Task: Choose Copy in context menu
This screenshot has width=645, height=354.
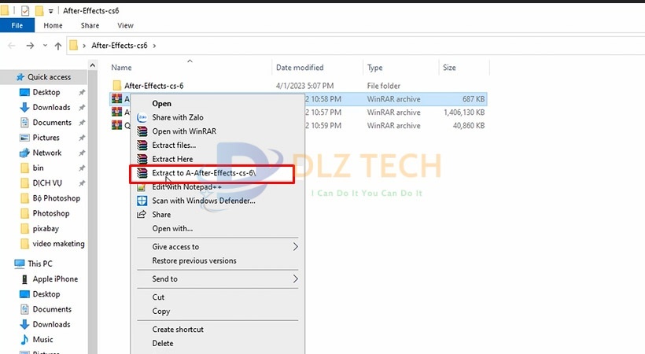Action: 160,312
